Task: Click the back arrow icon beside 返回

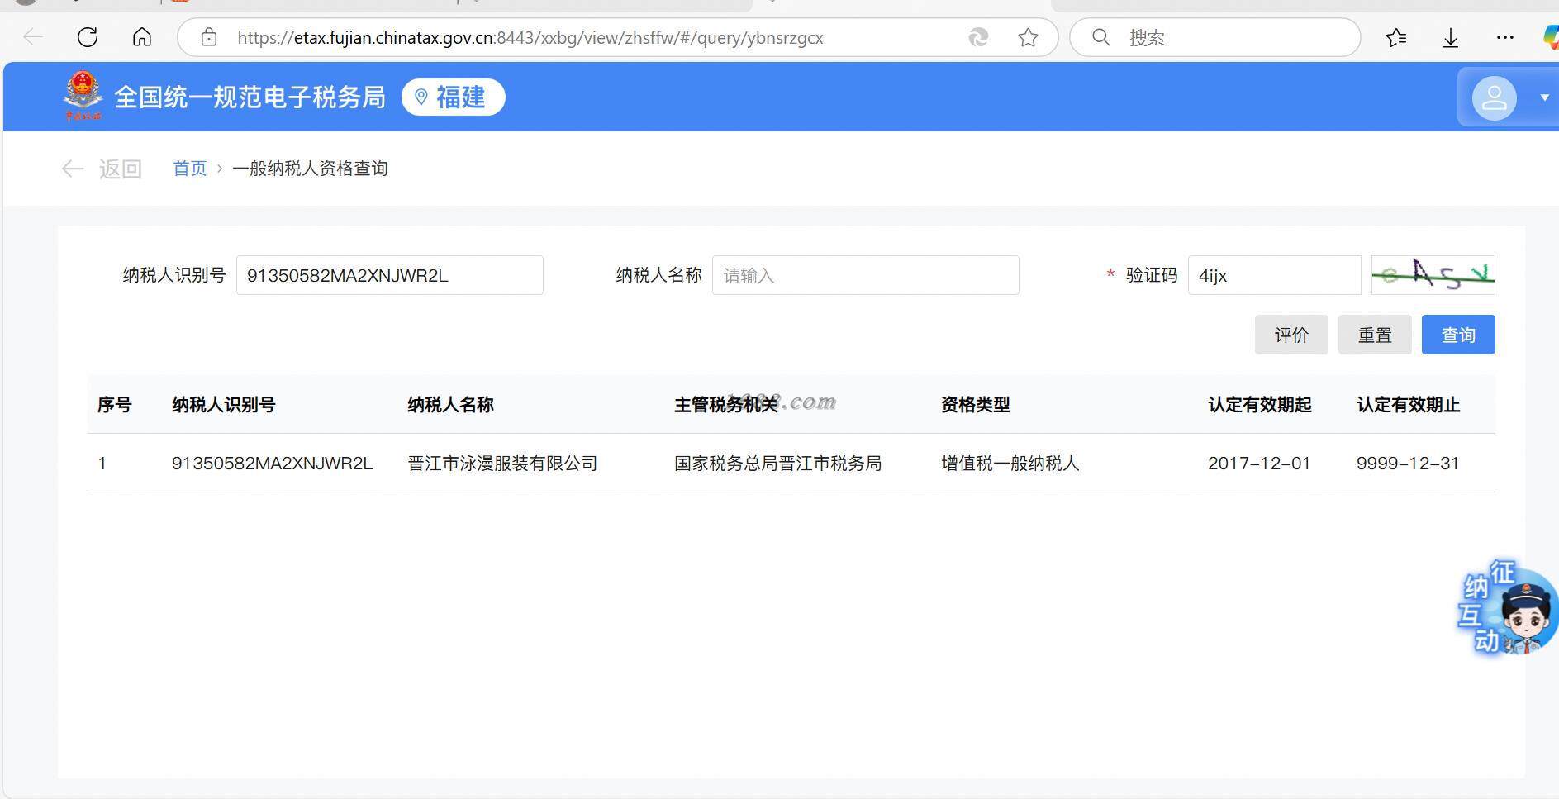Action: (x=73, y=169)
